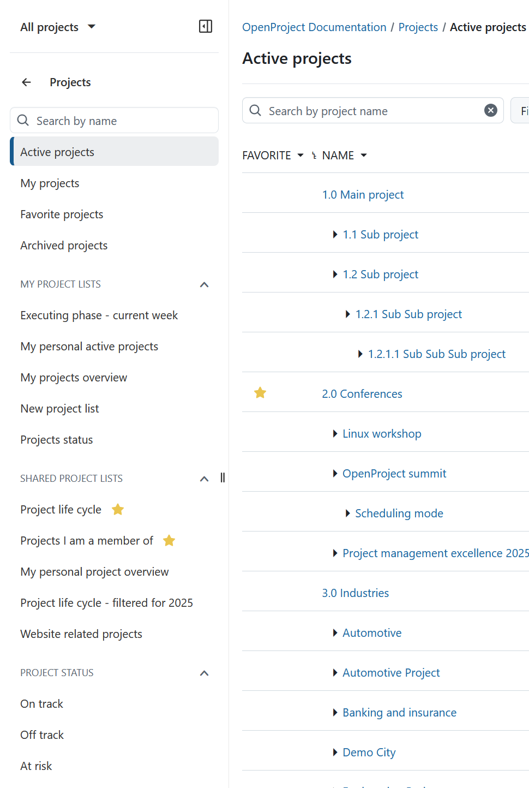Clear the project name search field

click(490, 110)
